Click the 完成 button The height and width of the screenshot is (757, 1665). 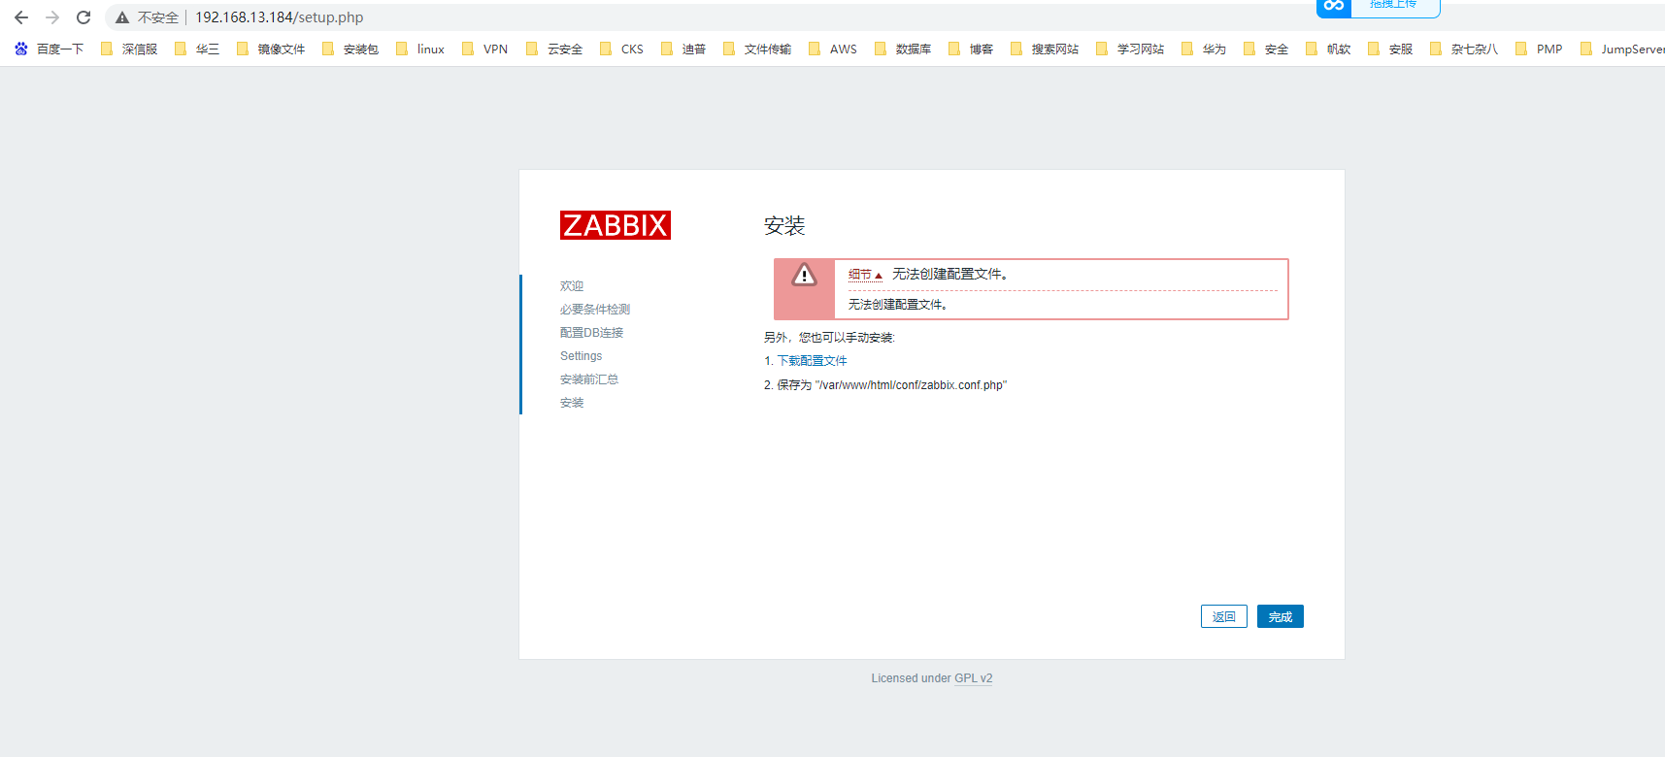(1281, 616)
